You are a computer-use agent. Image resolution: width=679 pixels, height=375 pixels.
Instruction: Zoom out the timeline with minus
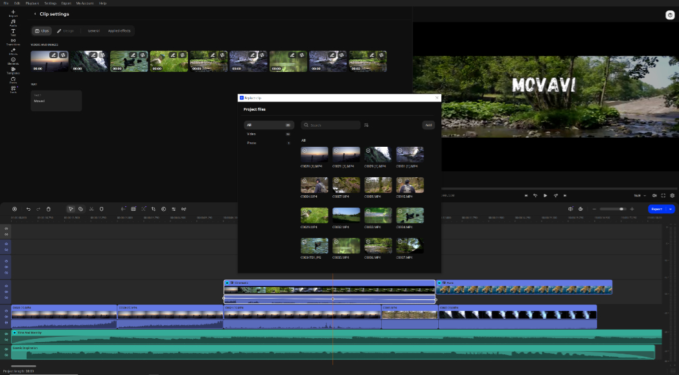[x=594, y=209]
